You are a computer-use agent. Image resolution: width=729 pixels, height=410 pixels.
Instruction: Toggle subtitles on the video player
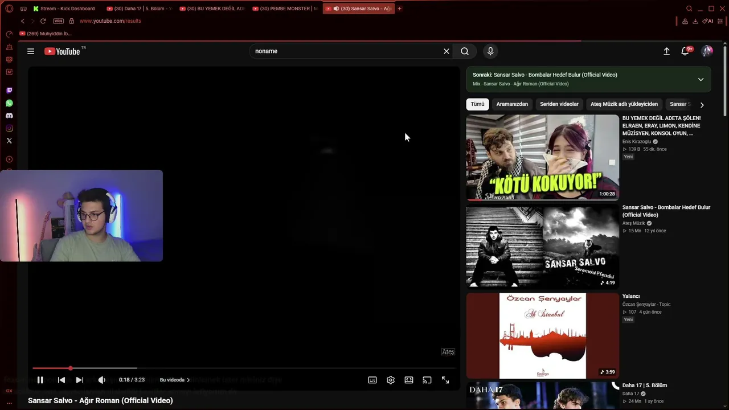372,380
